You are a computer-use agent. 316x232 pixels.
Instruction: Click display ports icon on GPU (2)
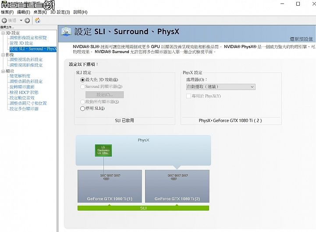pos(178,177)
